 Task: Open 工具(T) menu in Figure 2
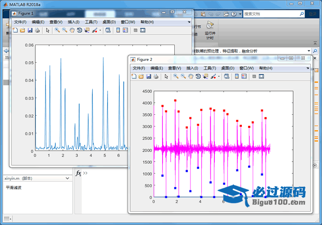(x=210, y=68)
